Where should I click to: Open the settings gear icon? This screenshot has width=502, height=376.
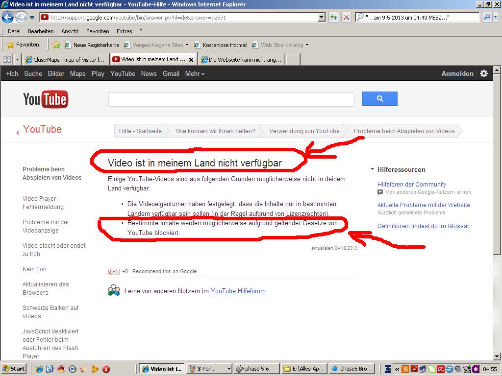pyautogui.click(x=484, y=73)
